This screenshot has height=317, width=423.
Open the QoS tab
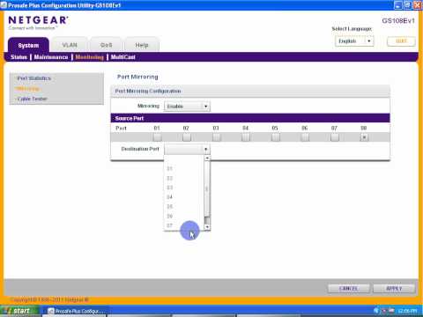click(106, 45)
